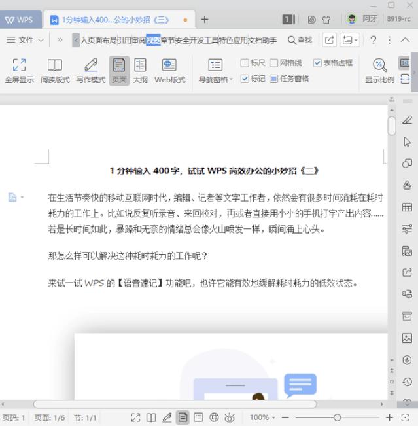This screenshot has height=426, width=418.
Task: Click fit-to-window icon in status bar
Action: [405, 417]
